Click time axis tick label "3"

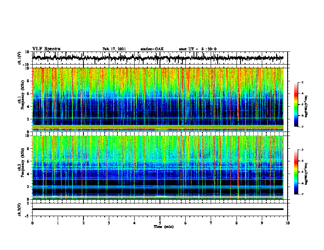(x=109, y=223)
